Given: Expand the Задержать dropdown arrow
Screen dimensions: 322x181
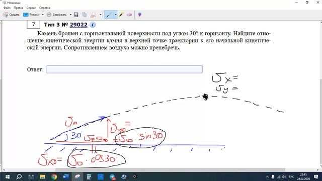Looking at the screenshot, I should click(x=70, y=15).
